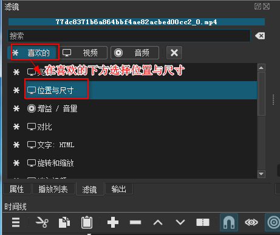Select the 旋转和缩放 filter
The image size is (280, 235).
(132, 163)
